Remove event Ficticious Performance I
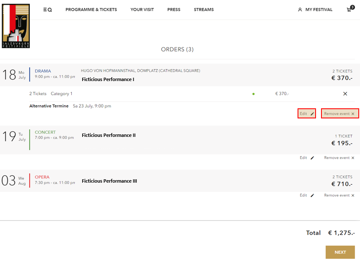Image resolution: width=360 pixels, height=262 pixels. (339, 114)
